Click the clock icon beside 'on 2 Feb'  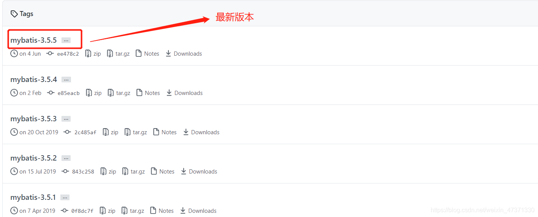[14, 93]
